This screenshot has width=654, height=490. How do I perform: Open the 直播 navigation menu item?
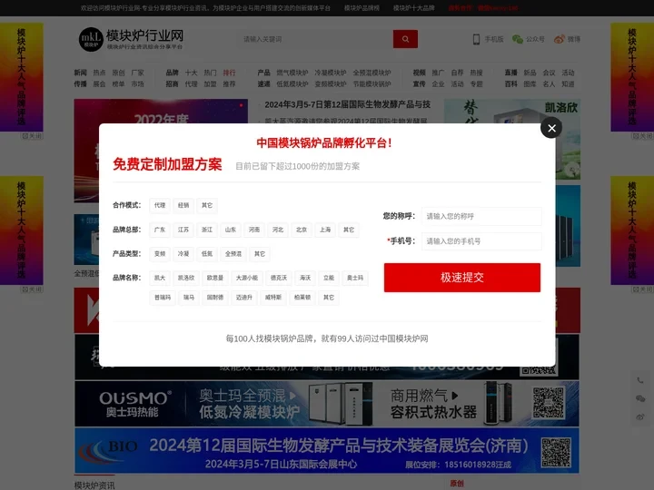click(x=510, y=73)
